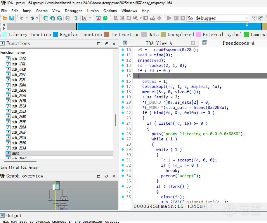The image size is (267, 223).
Task: Click the green circle toolbar icon
Action: click(105, 18)
